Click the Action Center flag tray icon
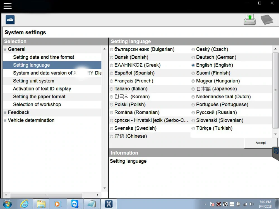This screenshot has width=279, height=209. tap(212, 204)
